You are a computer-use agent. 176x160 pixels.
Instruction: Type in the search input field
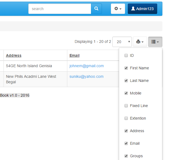pos(60,9)
